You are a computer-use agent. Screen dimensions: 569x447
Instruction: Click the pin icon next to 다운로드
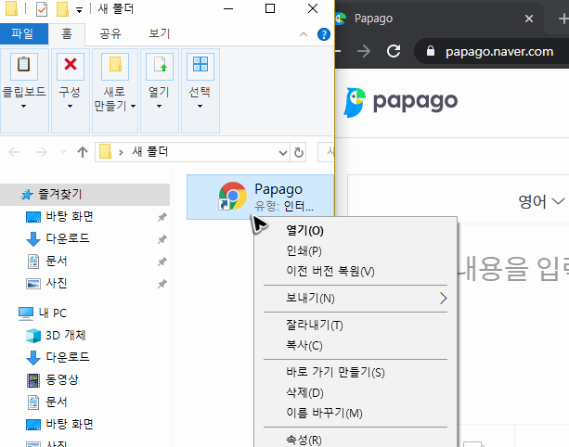(x=162, y=239)
